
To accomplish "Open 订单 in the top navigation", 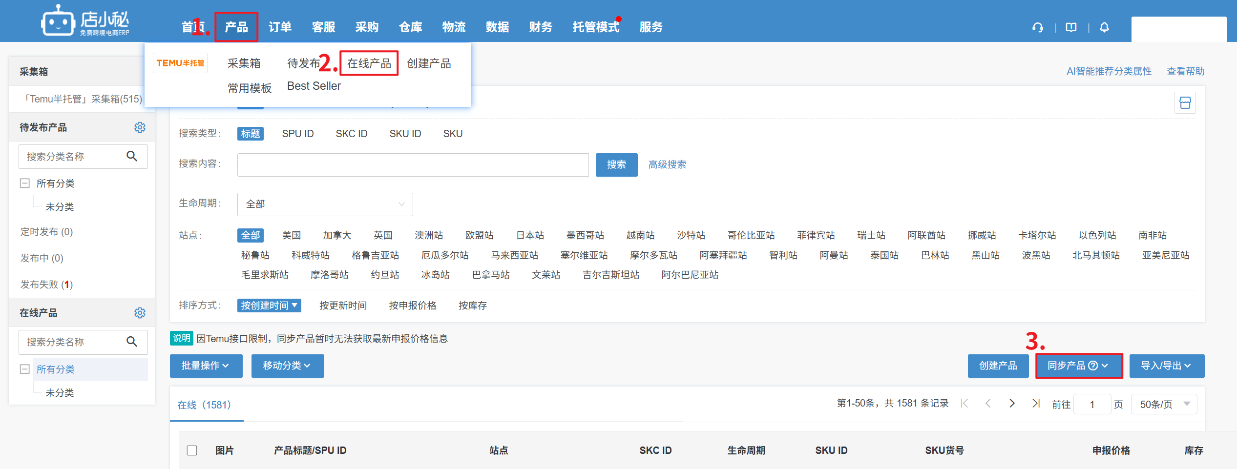I will click(280, 27).
